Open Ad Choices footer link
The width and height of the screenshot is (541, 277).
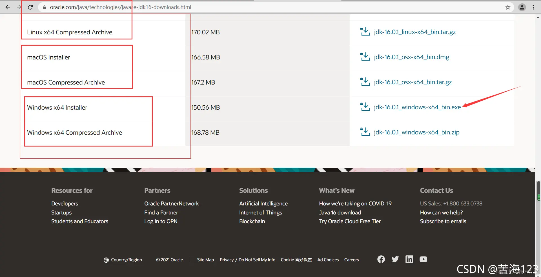(x=328, y=260)
